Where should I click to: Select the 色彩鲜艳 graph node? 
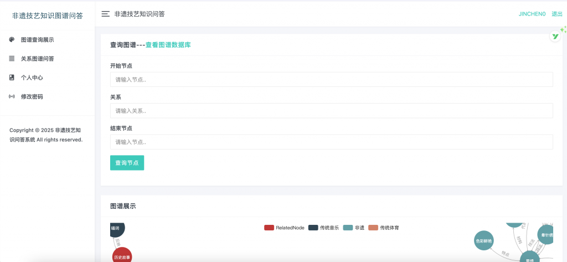point(484,240)
